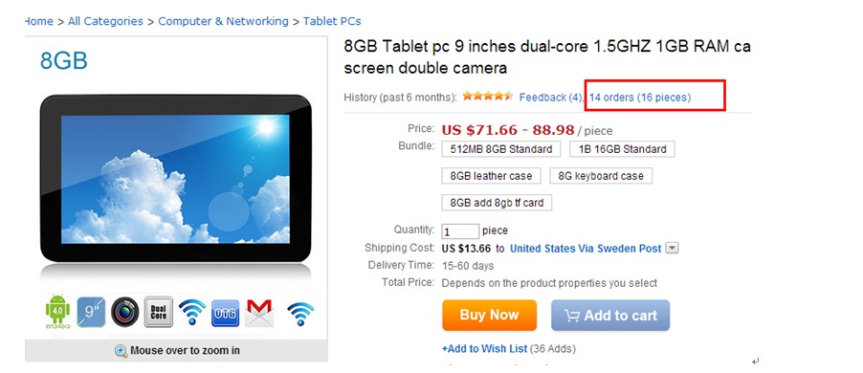This screenshot has width=863, height=373.
Task: Open United States Via Sweden Post selector
Action: coord(586,249)
